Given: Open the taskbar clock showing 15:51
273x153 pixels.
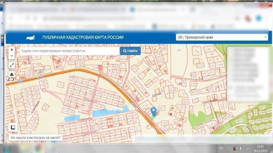Looking at the screenshot, I should coord(260,148).
